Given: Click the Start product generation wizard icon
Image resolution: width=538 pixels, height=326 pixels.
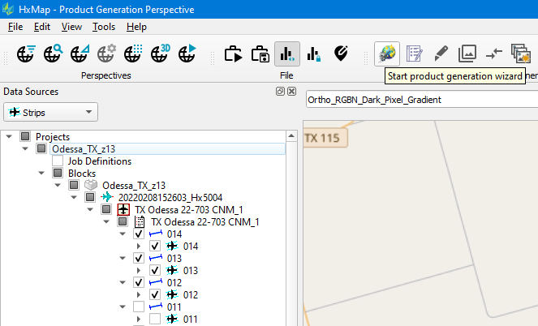Looking at the screenshot, I should [387, 54].
